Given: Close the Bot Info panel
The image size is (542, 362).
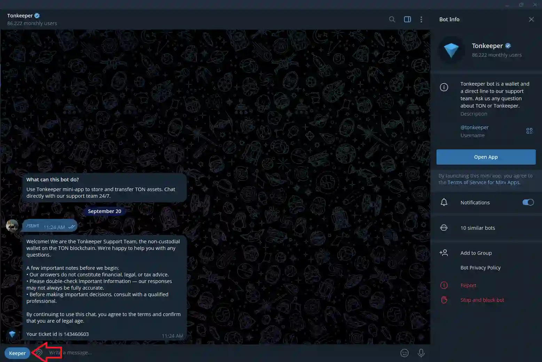Looking at the screenshot, I should [531, 19].
